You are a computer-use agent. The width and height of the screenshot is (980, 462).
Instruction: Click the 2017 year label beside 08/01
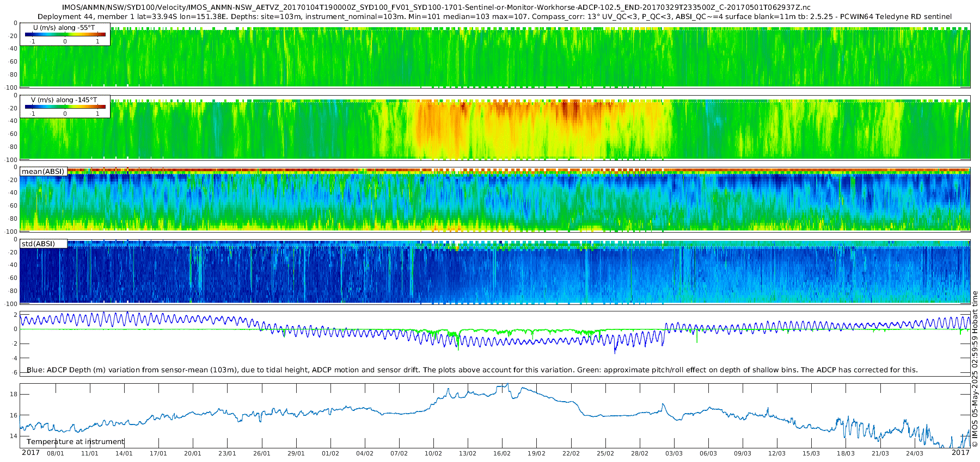pyautogui.click(x=30, y=452)
